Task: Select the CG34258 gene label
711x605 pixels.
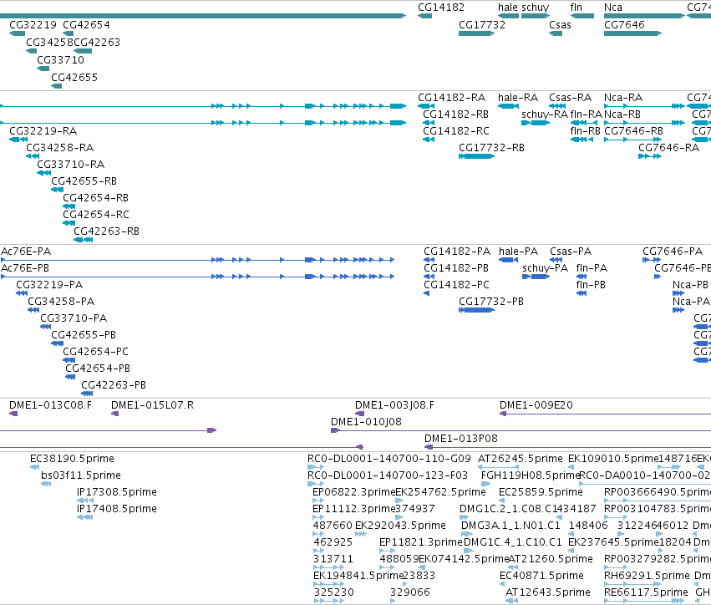Action: [x=49, y=43]
